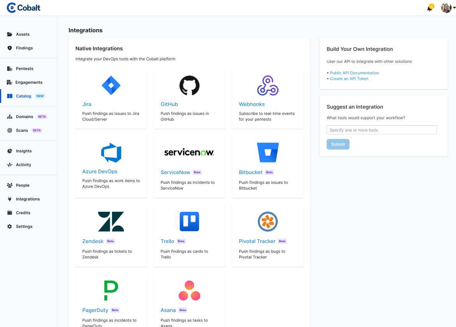Open the Activity menu item
The width and height of the screenshot is (456, 327).
tap(24, 165)
